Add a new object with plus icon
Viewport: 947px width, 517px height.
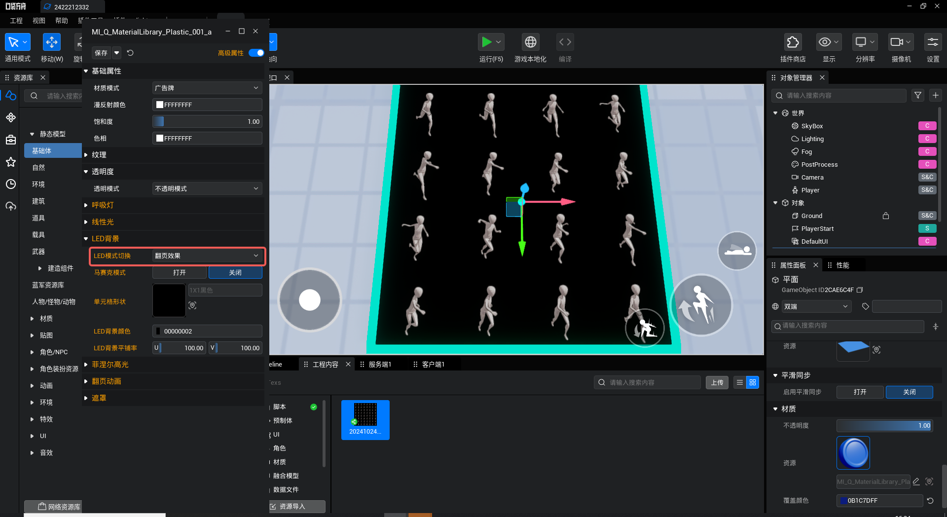[x=935, y=96]
